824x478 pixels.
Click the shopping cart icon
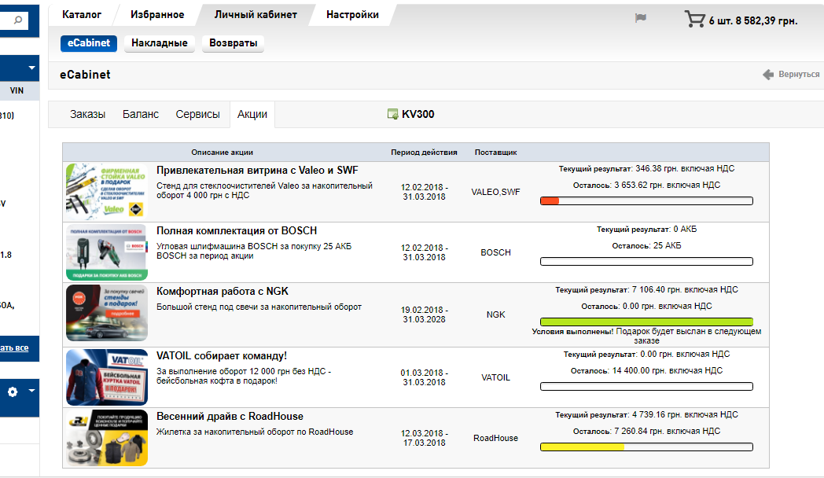coord(694,19)
